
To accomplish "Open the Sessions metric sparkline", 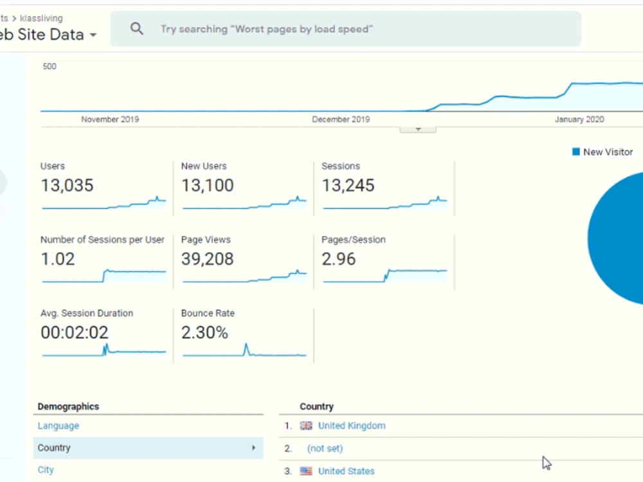I will click(x=385, y=203).
